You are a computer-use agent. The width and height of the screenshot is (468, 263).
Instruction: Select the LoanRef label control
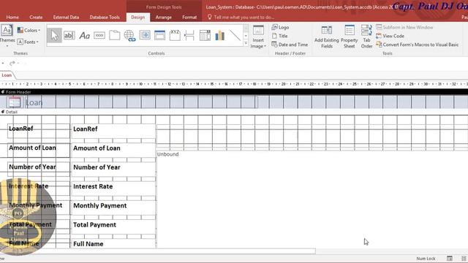coord(38,131)
